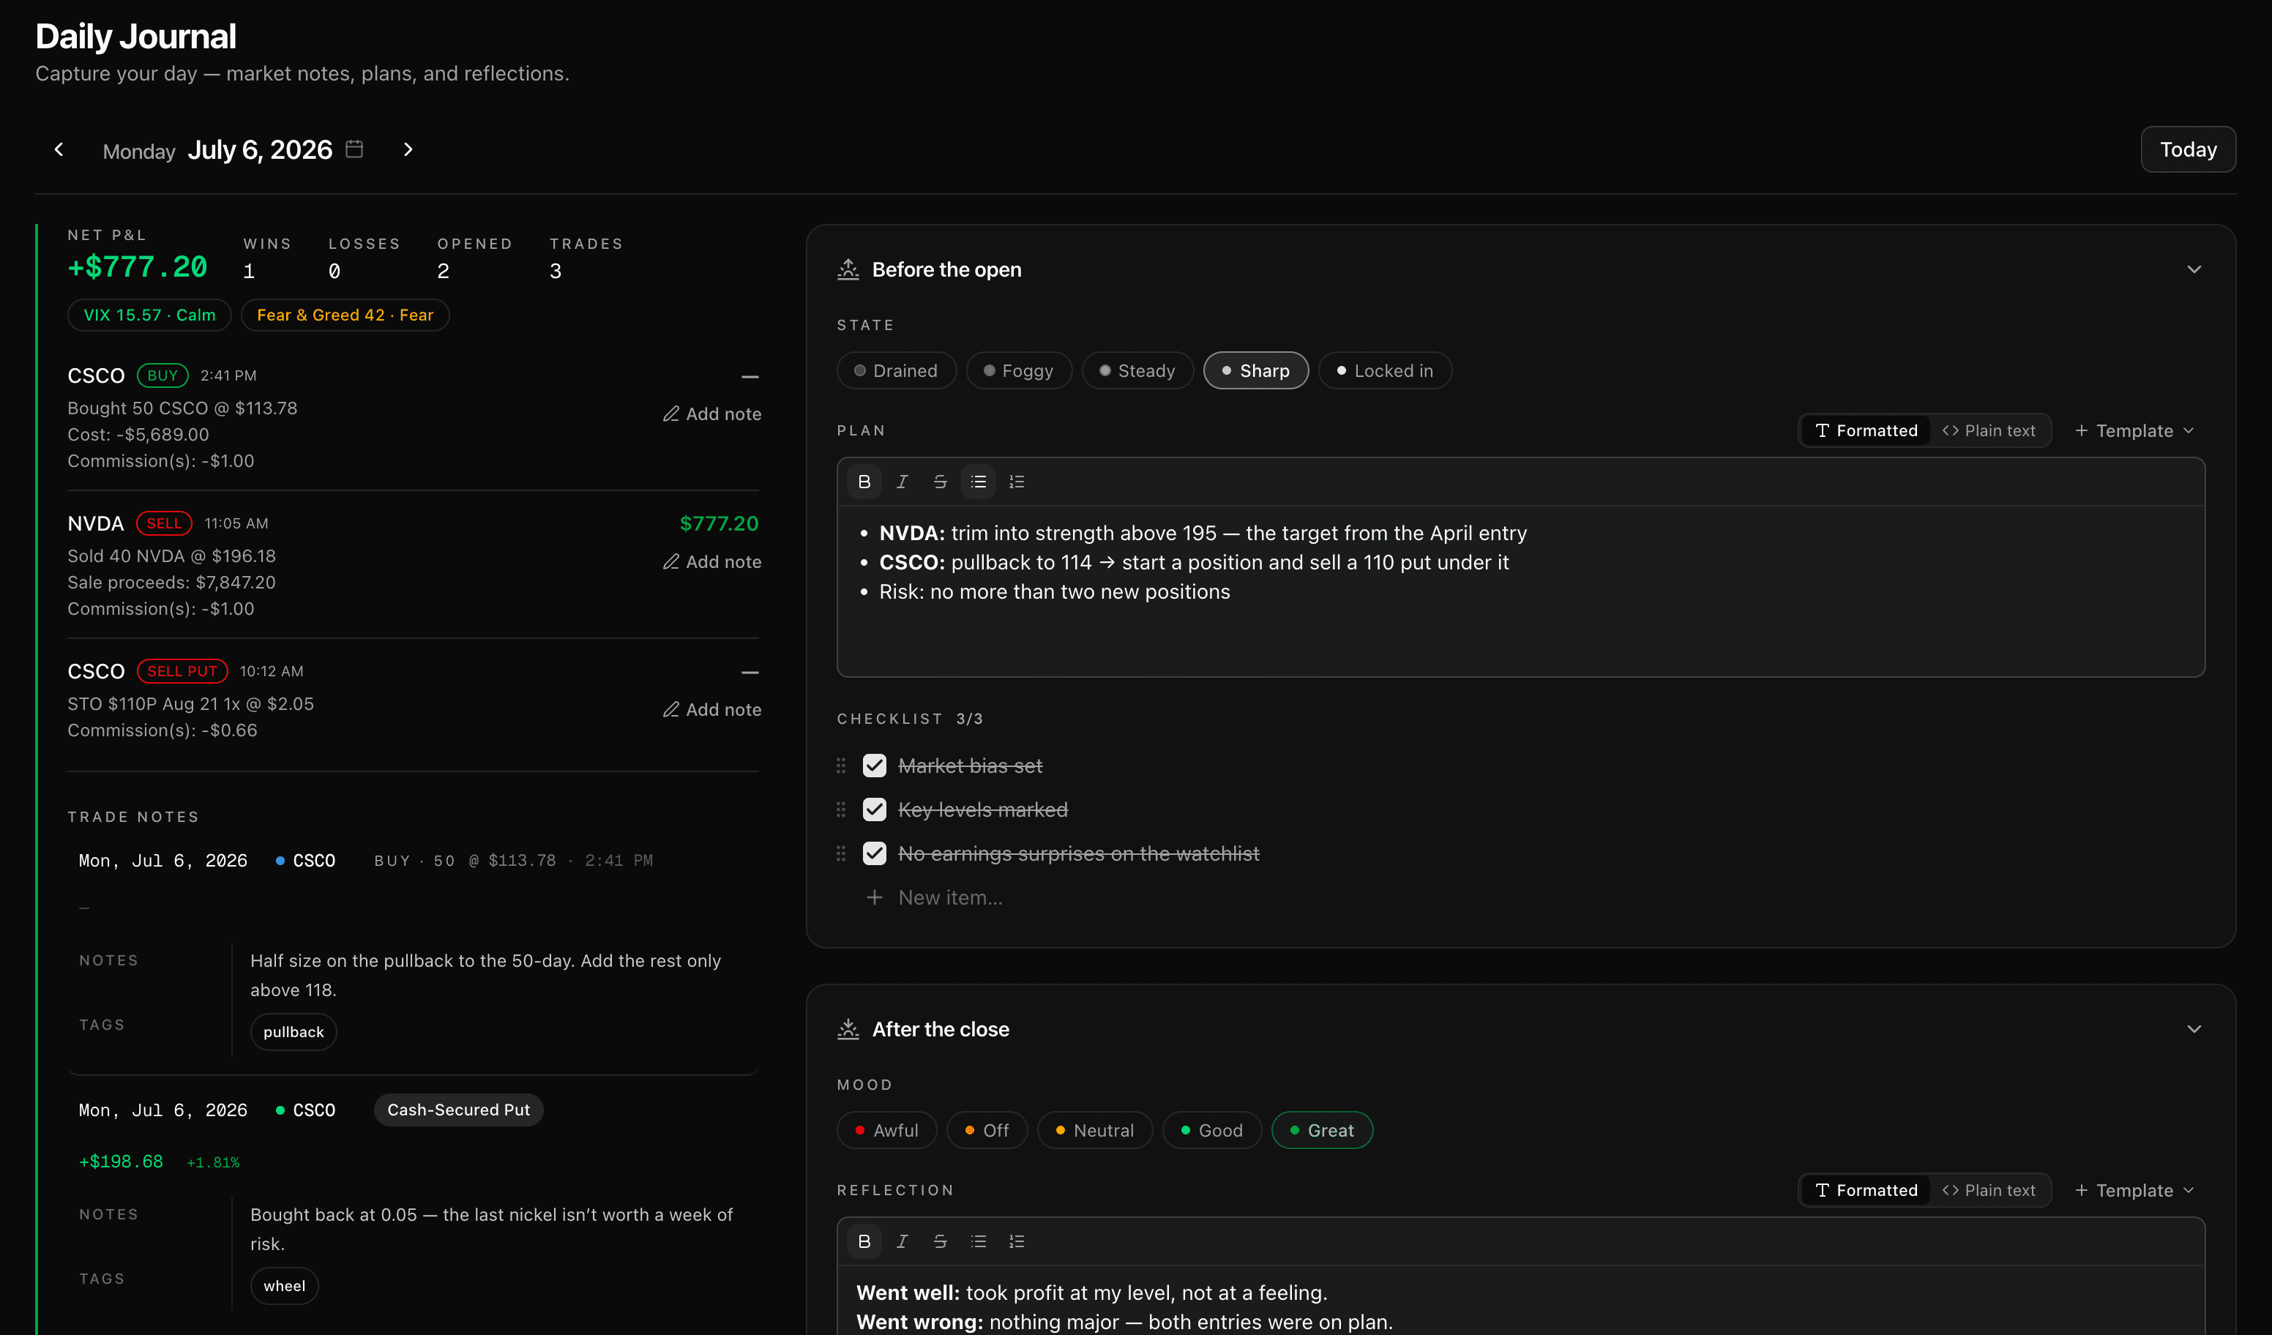Click the wheel tag
The image size is (2272, 1335).
pos(285,1286)
